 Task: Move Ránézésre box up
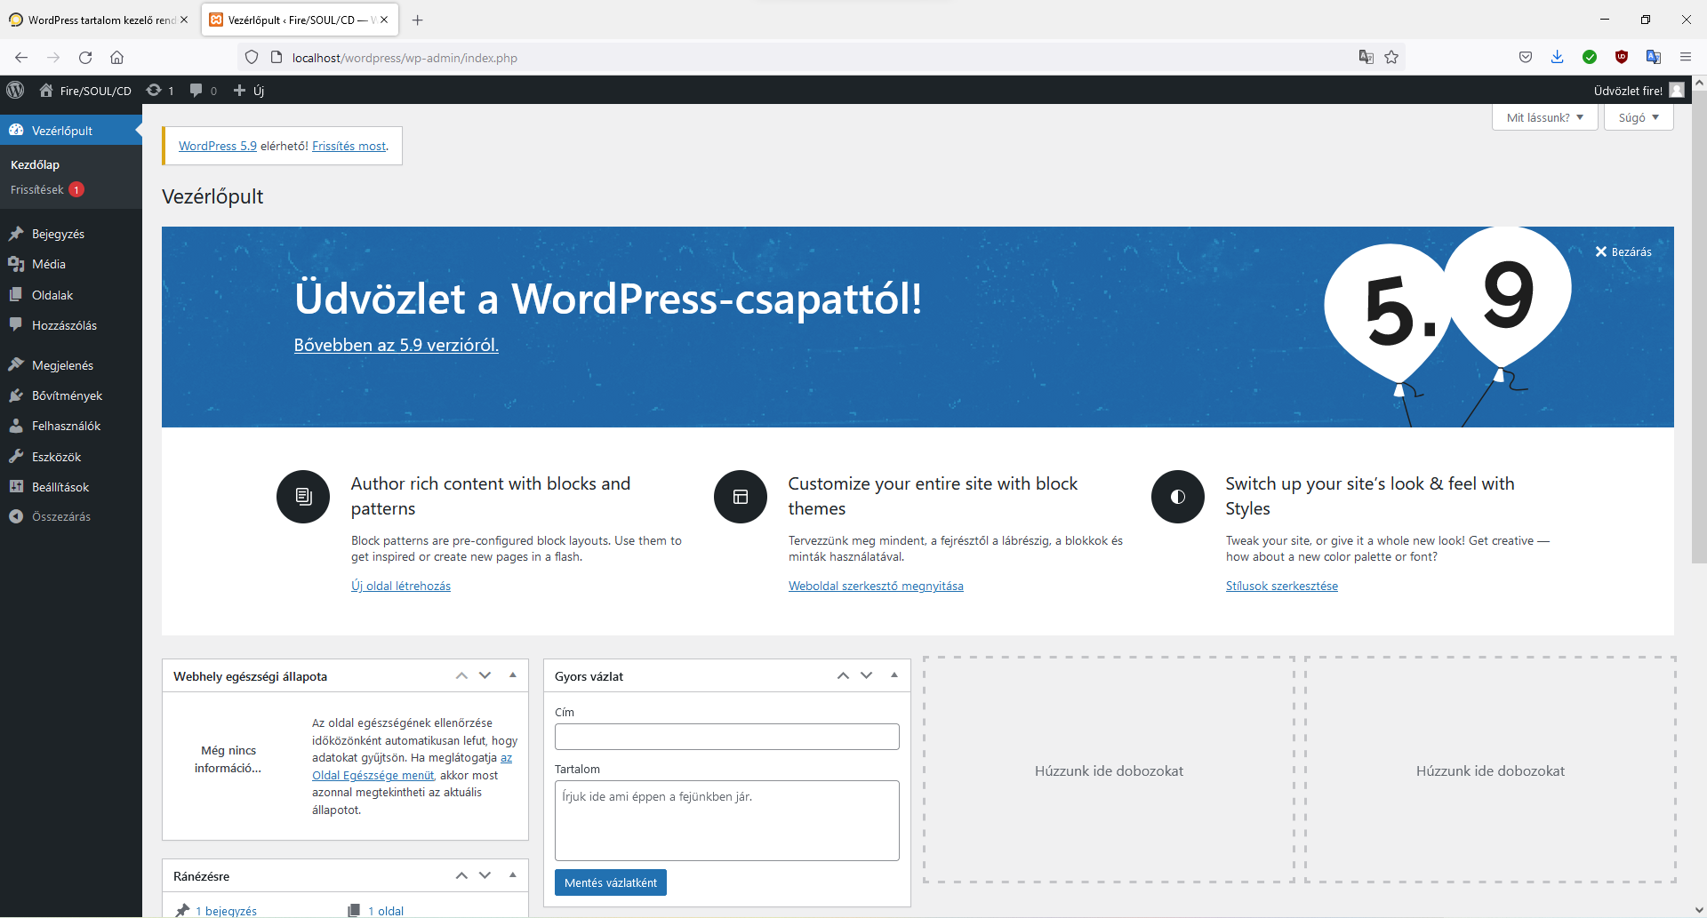[x=461, y=876]
